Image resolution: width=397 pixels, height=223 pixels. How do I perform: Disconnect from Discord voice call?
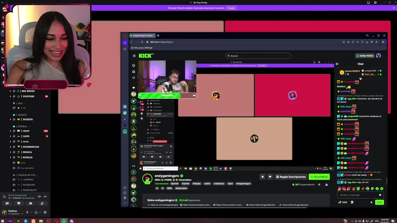[x=45, y=196]
